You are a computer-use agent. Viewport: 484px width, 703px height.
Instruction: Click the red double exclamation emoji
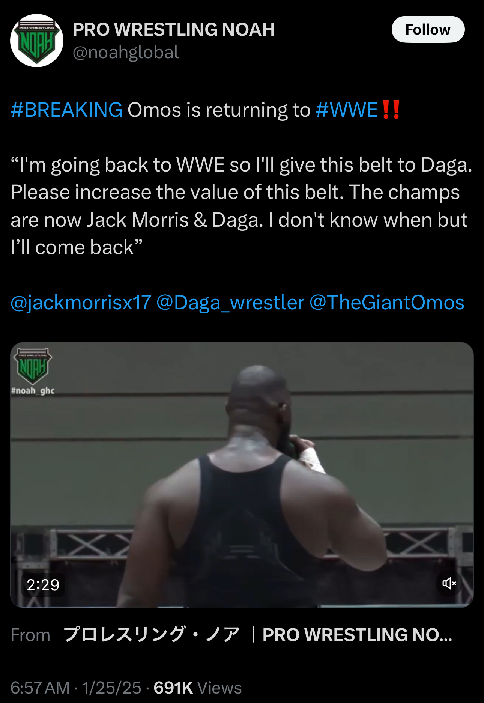pos(391,110)
